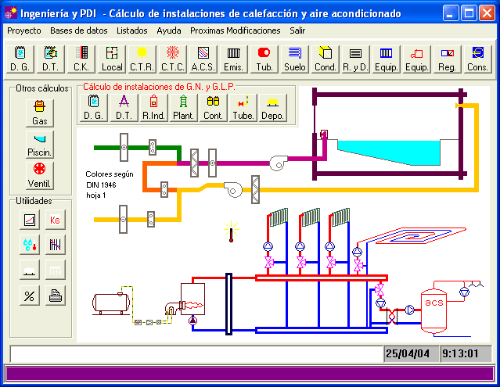Screen dimensions: 500x387
Task: Open the Listados menu
Action: click(x=131, y=30)
